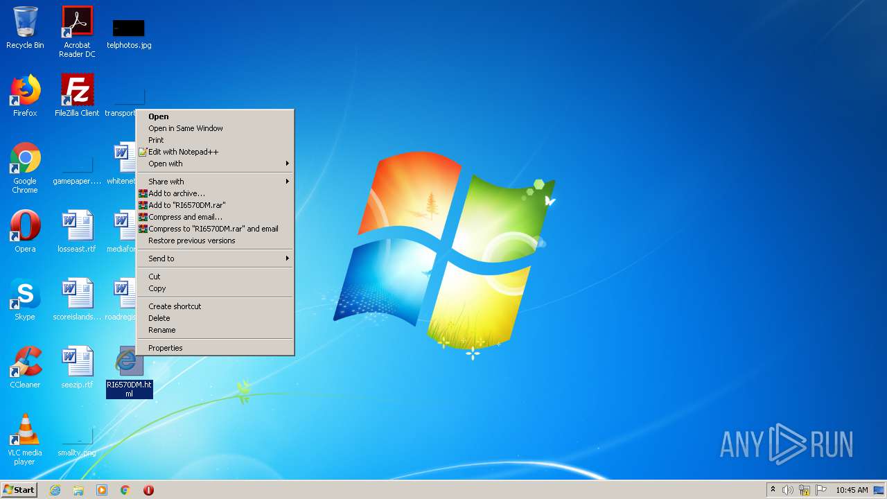Click the 10:45 AM taskbar clock
The width and height of the screenshot is (887, 499).
pyautogui.click(x=852, y=490)
